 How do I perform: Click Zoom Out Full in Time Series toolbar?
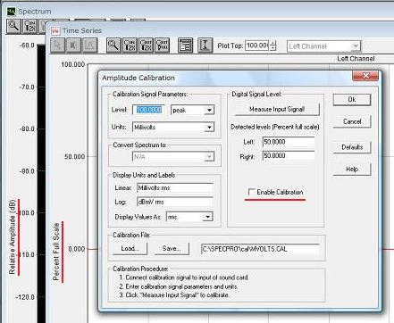point(162,46)
